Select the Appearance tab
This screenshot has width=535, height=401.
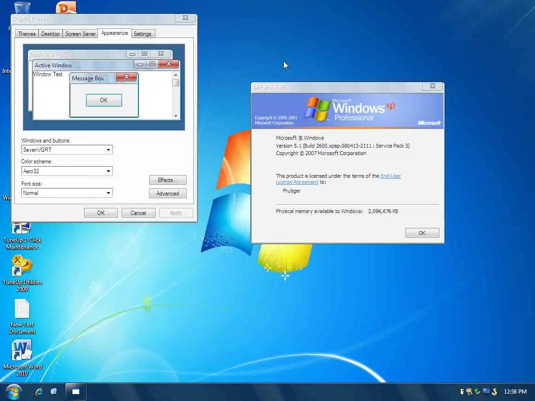(x=114, y=33)
